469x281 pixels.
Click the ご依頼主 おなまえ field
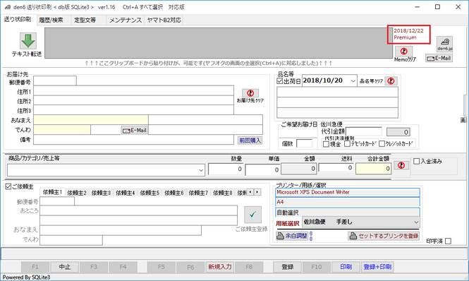click(x=121, y=230)
